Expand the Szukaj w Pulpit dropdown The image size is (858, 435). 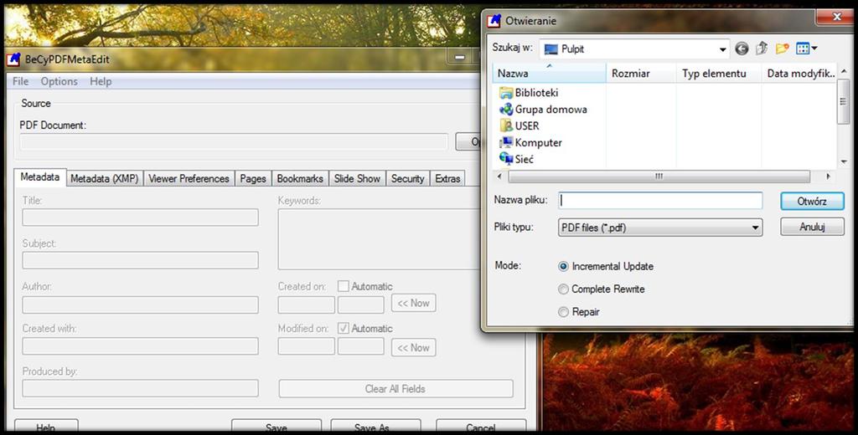click(722, 49)
